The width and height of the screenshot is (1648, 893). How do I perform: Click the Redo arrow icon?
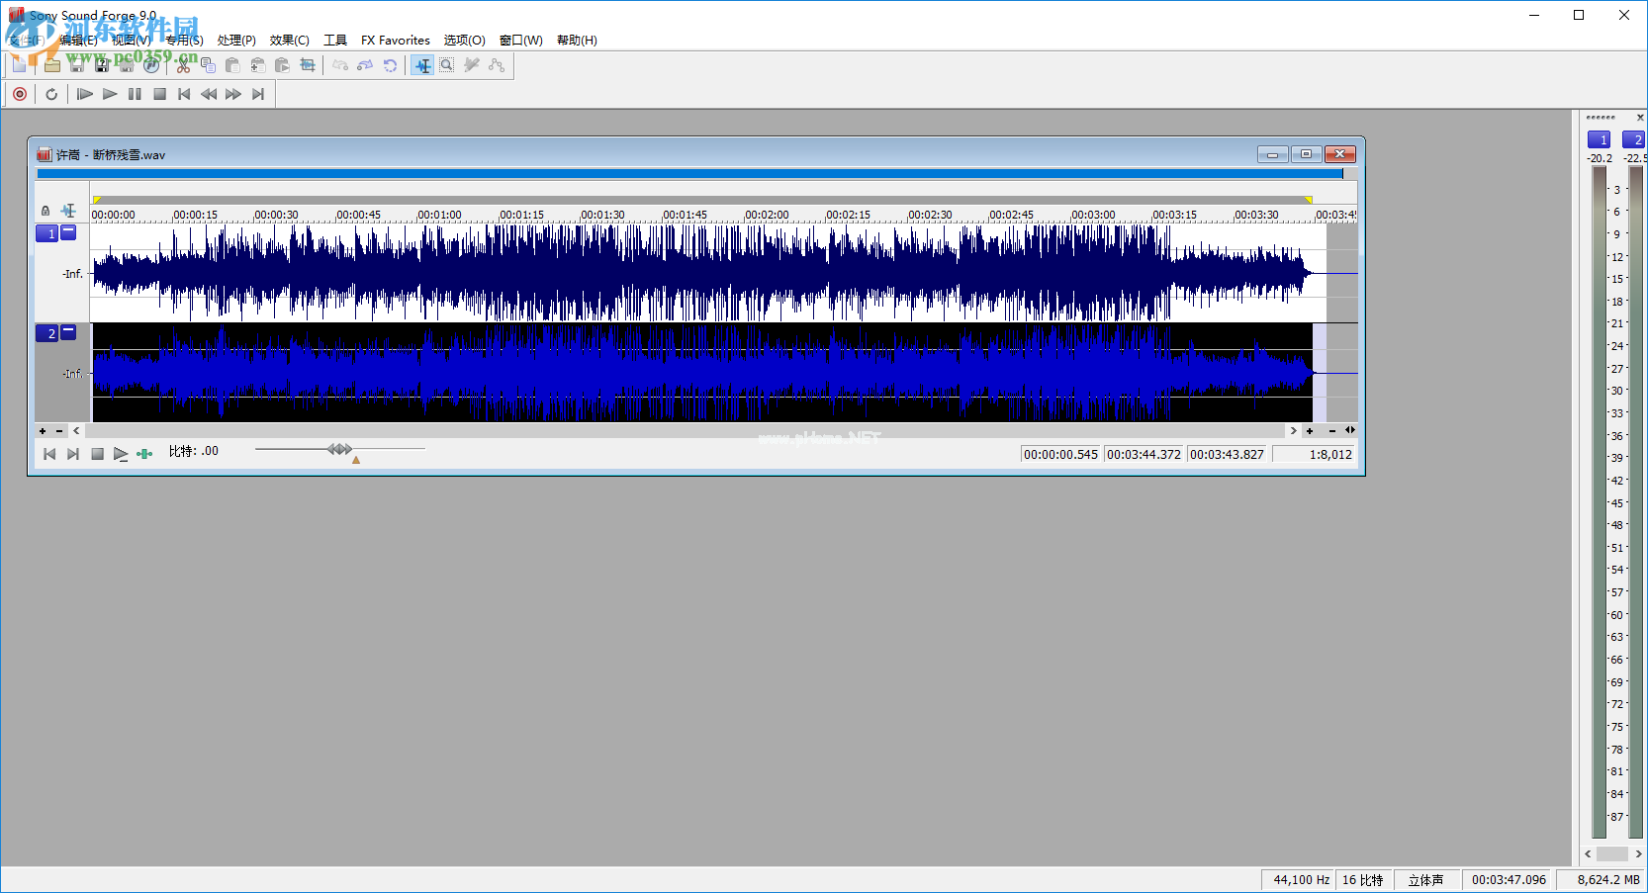click(x=365, y=65)
